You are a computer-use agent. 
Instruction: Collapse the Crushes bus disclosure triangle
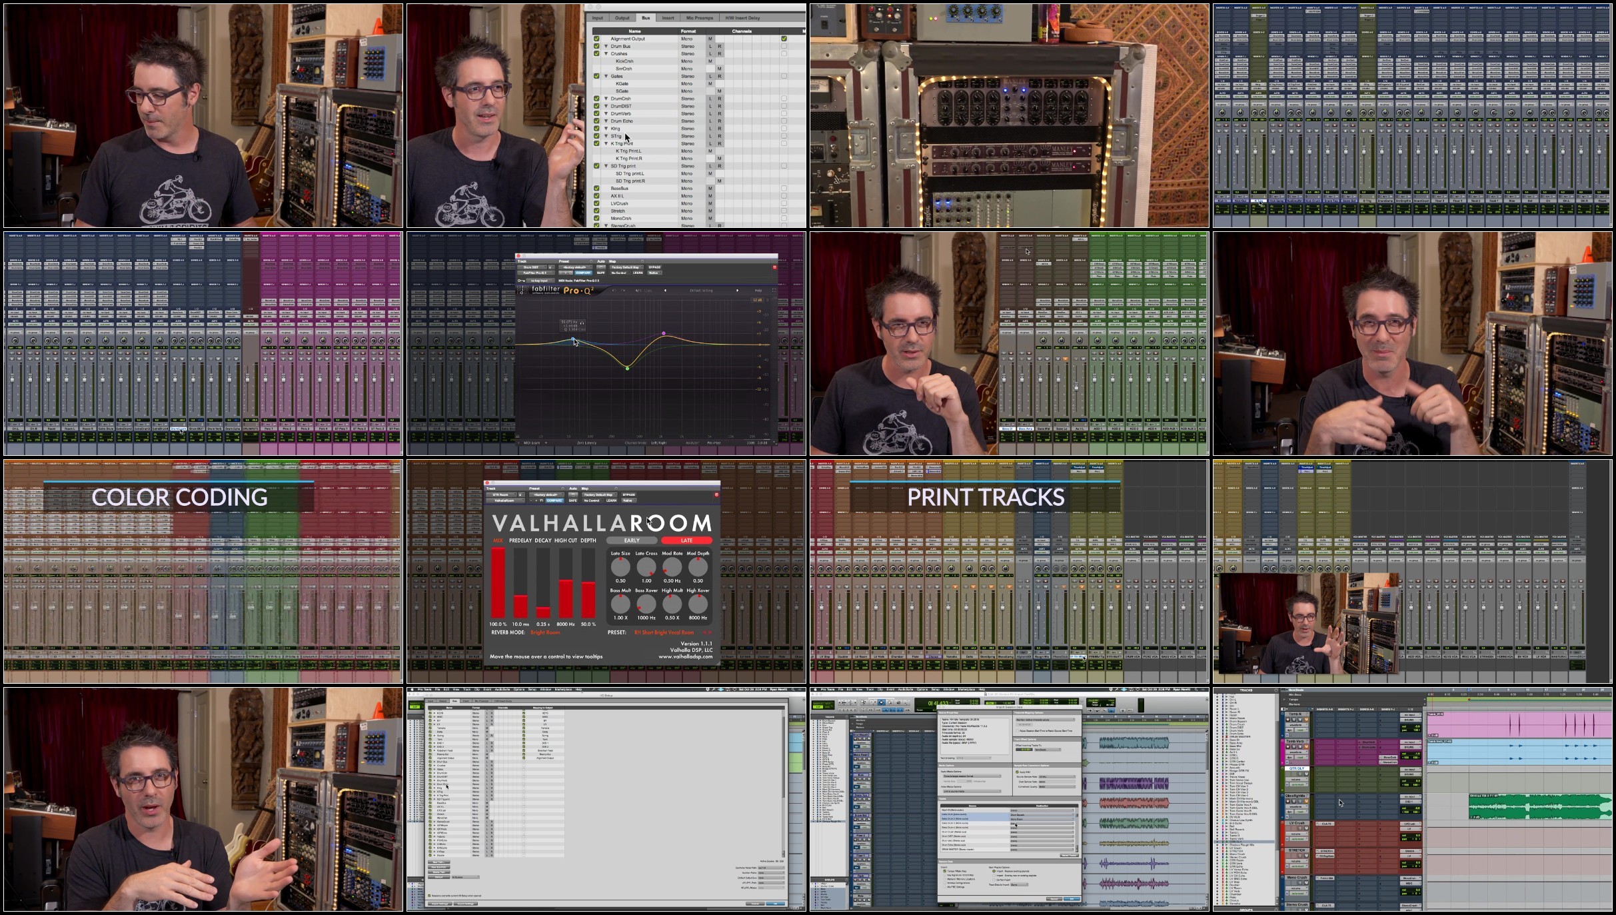[x=606, y=54]
